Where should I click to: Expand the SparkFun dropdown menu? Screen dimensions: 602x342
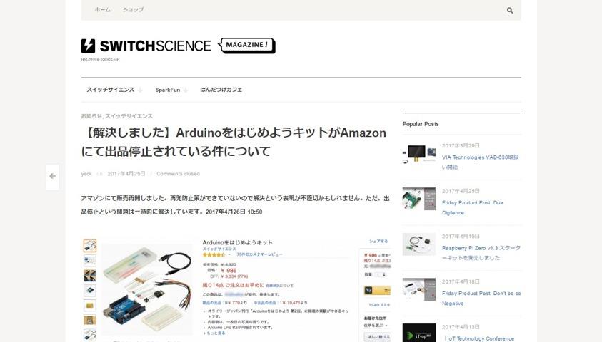click(x=171, y=90)
